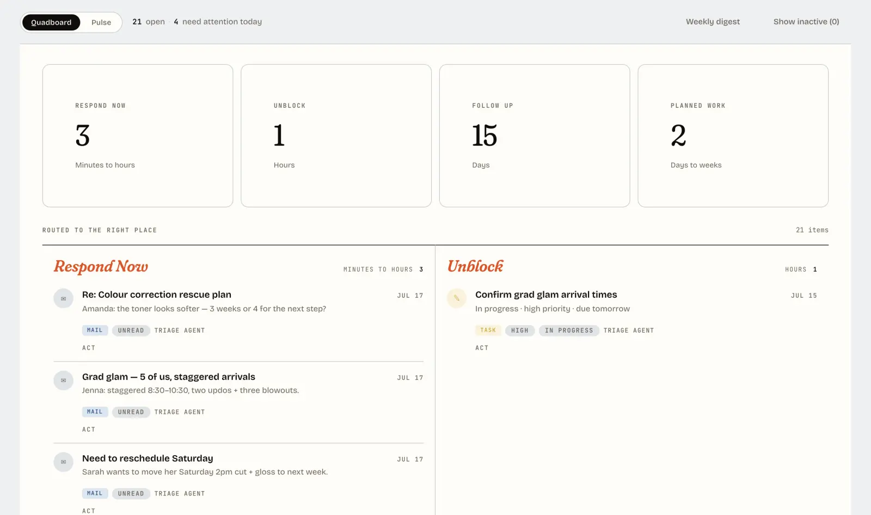Click the mail icon for Colour correction rescue plan
Image resolution: width=871 pixels, height=515 pixels.
click(x=64, y=298)
